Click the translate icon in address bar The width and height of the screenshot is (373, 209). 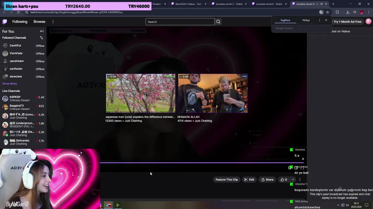[x=321, y=12]
